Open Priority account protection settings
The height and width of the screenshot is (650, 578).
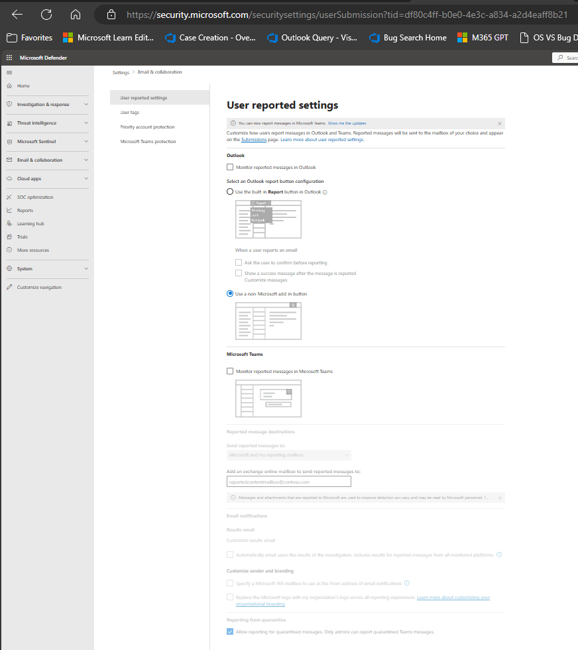point(148,127)
